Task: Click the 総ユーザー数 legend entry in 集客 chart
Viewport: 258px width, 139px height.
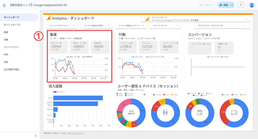Action: tap(73, 57)
